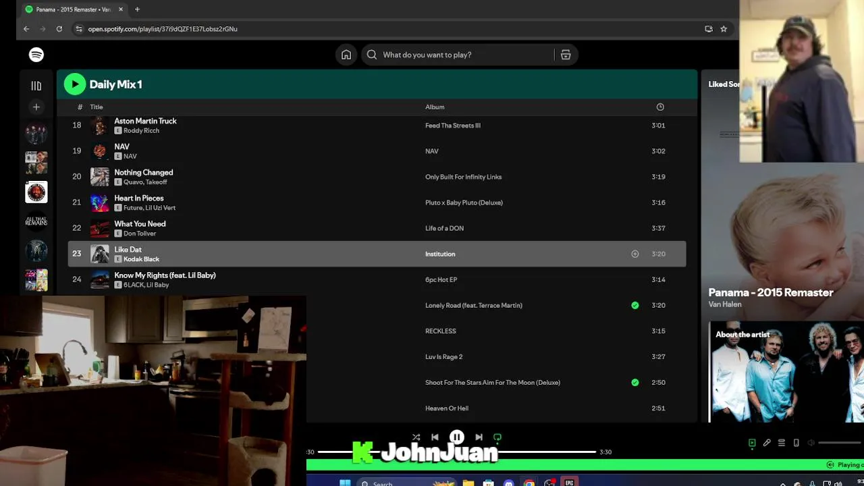Open album Only Built For Infinity Links
The image size is (864, 486).
pos(463,177)
